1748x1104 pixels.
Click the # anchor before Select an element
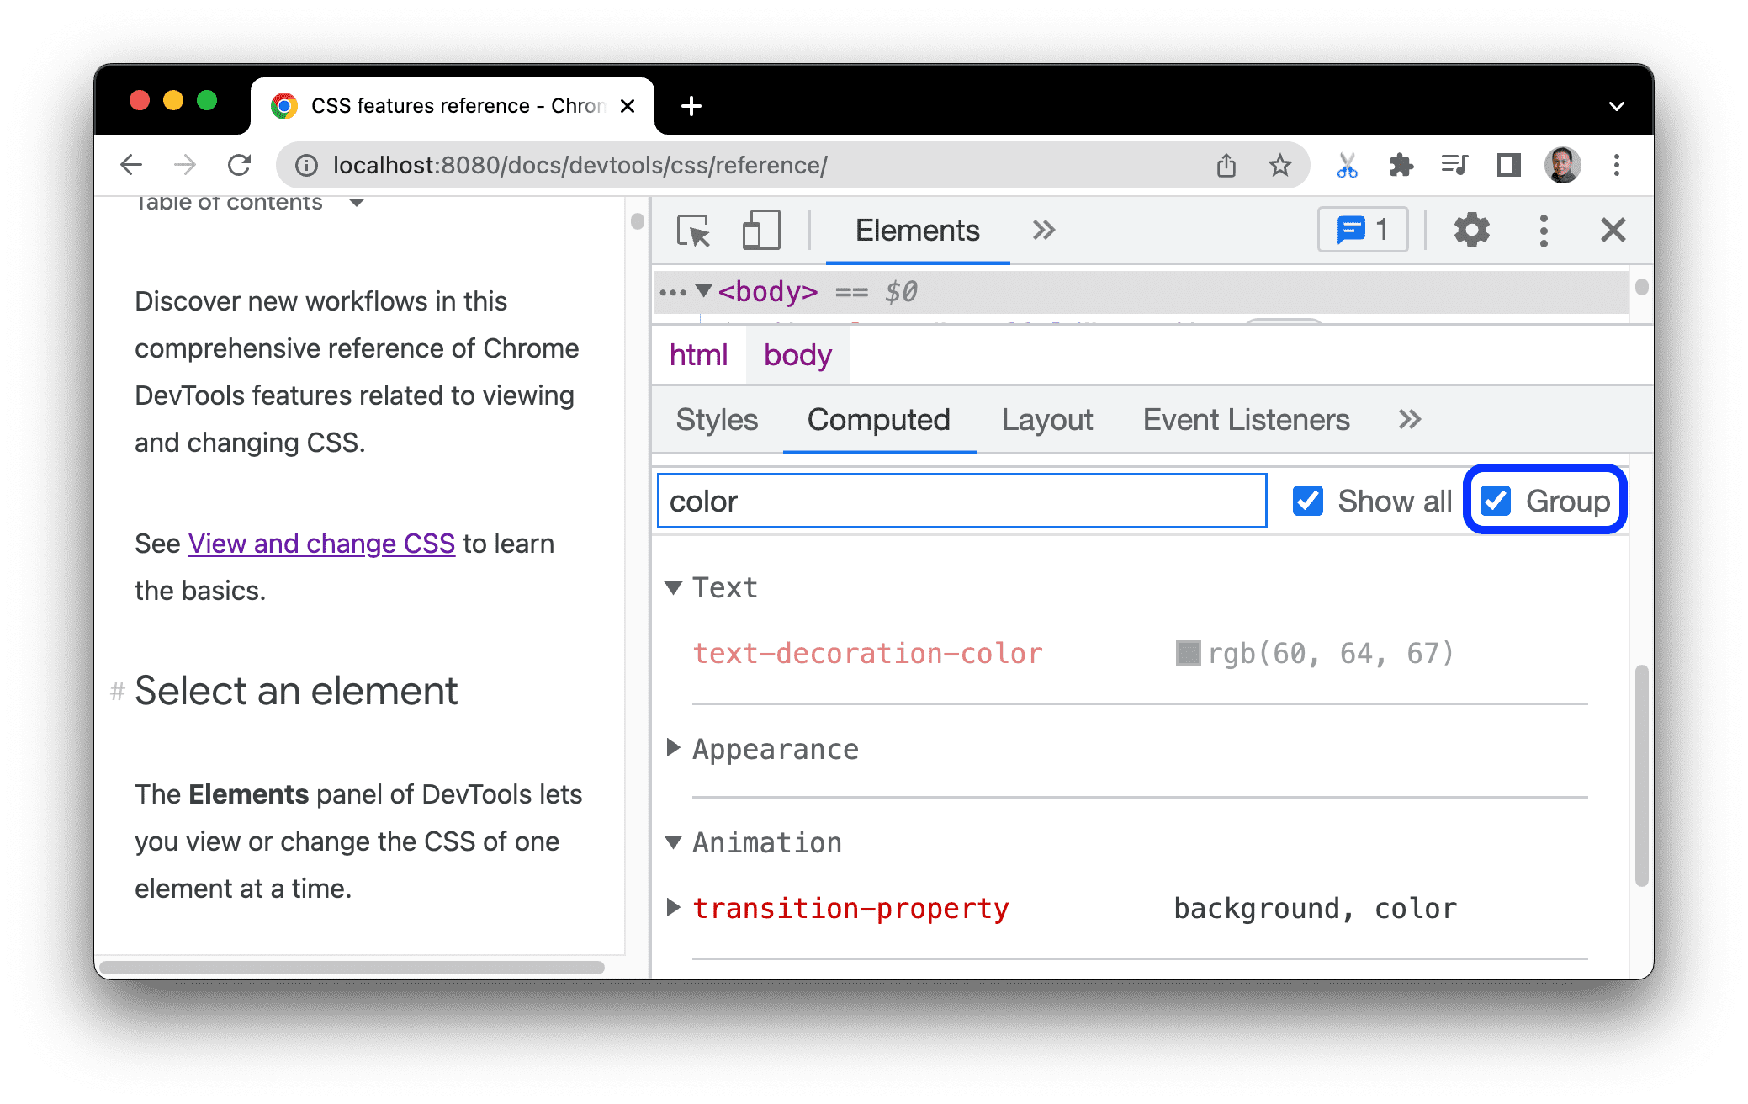tap(118, 692)
